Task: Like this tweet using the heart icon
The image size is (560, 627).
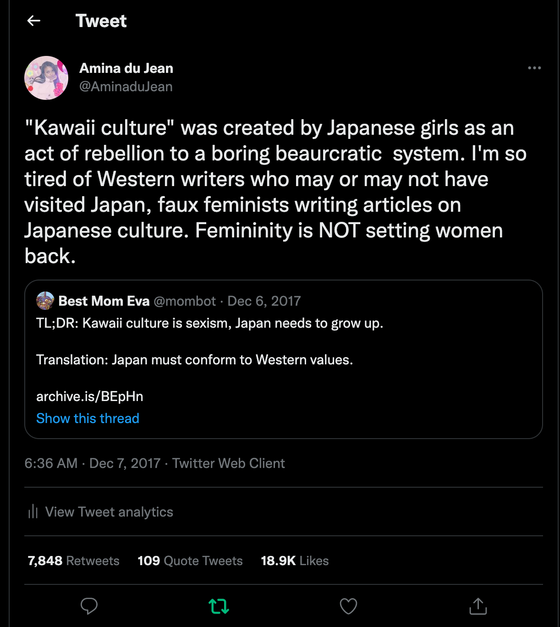Action: point(348,606)
